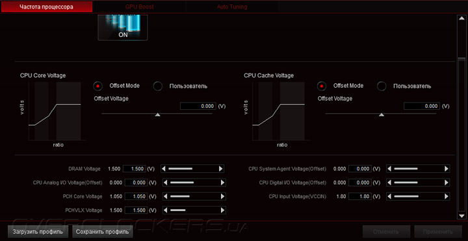This screenshot has height=241, width=468.
Task: Click CPU Analog I/O Voltage input field
Action: pos(136,183)
